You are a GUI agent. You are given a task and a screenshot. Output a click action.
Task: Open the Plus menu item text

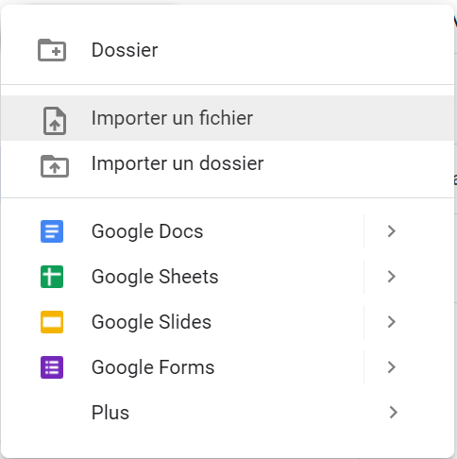pos(110,413)
